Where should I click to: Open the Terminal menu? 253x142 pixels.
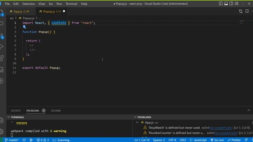(x=71, y=4)
